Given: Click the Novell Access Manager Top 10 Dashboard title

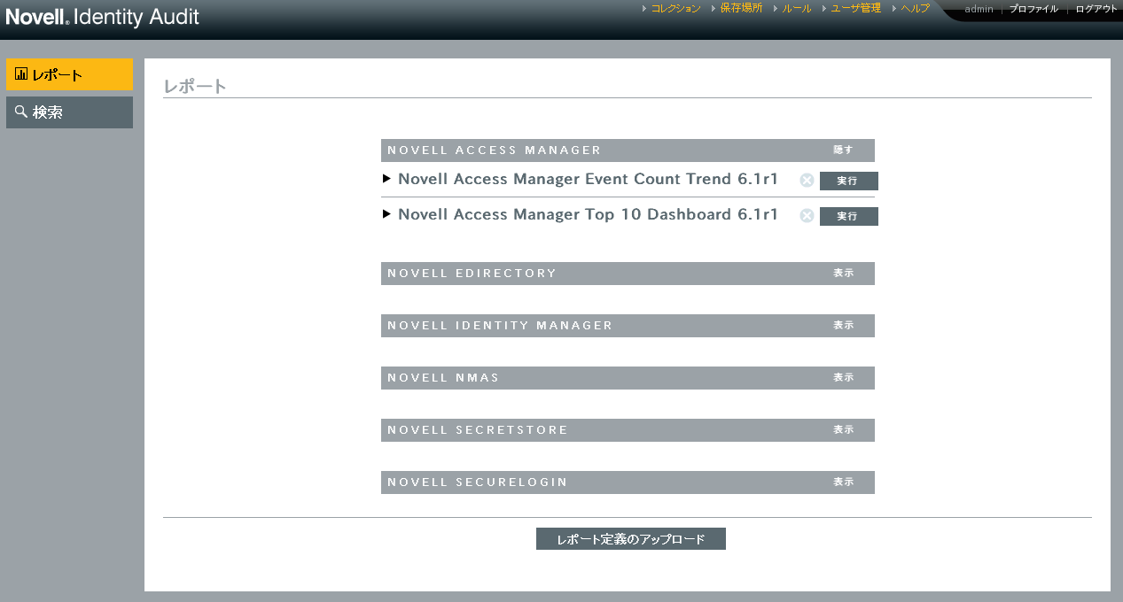Looking at the screenshot, I should pyautogui.click(x=588, y=214).
